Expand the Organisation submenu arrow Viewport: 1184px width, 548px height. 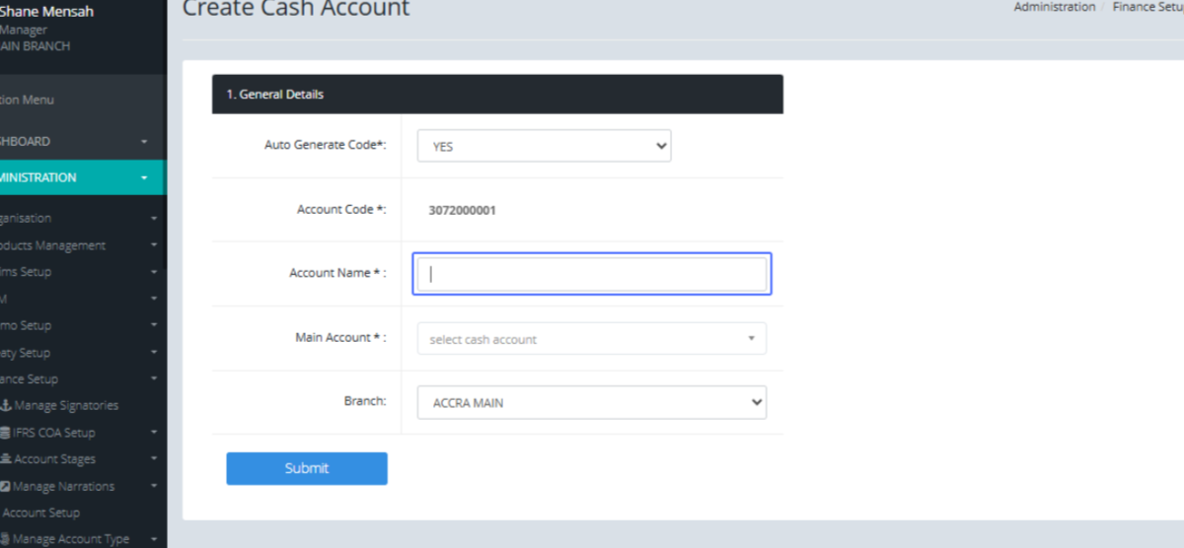tap(154, 219)
